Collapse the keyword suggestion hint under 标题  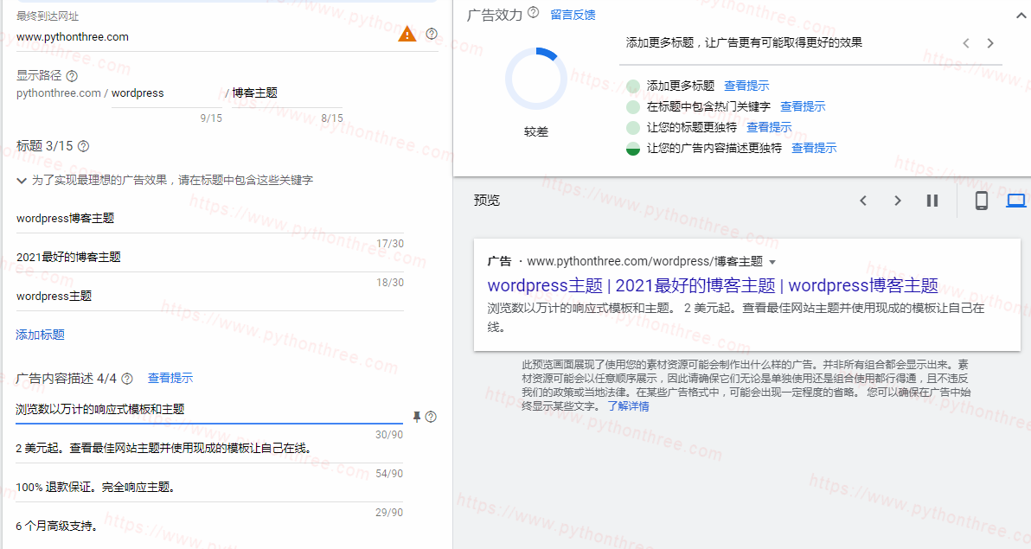click(x=22, y=181)
